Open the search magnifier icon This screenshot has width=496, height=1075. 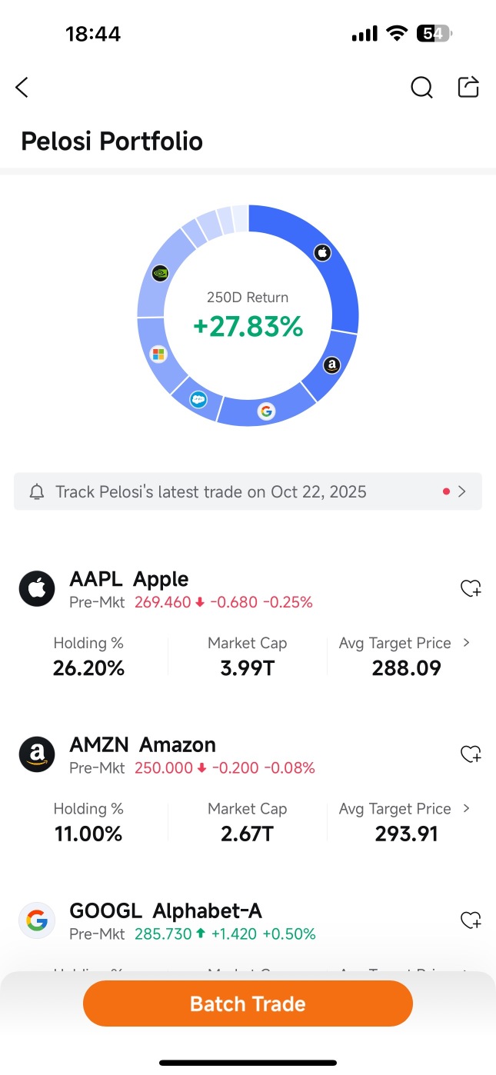pos(421,88)
